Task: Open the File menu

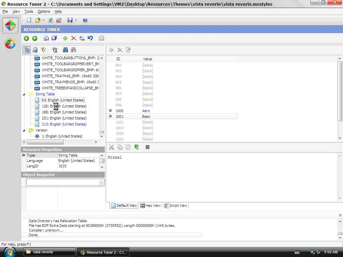Action: click(5, 11)
